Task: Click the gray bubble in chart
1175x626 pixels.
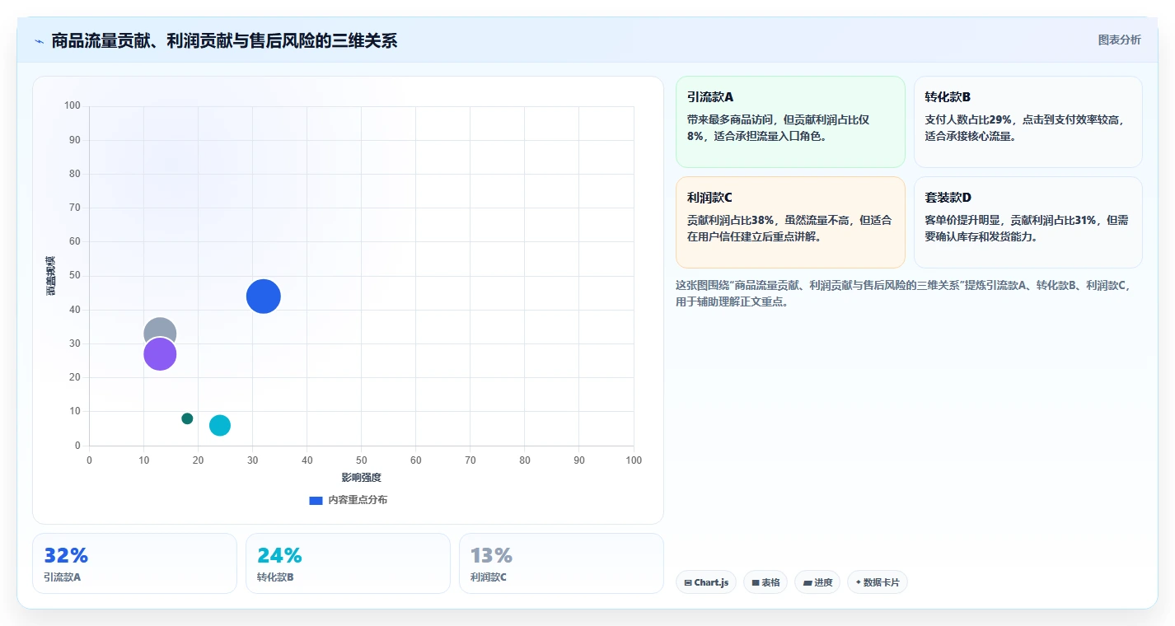Action: (160, 328)
